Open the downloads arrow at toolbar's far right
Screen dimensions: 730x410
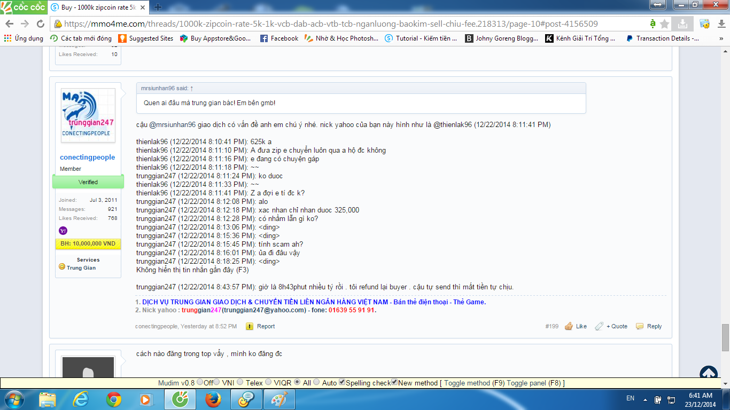pyautogui.click(x=720, y=24)
